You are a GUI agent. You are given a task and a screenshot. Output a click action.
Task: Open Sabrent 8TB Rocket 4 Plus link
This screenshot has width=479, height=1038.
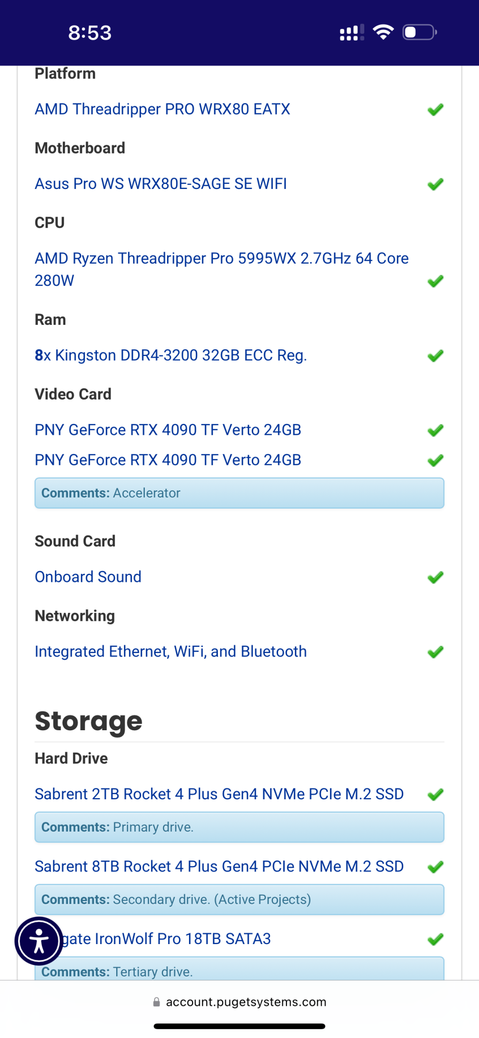click(x=218, y=866)
